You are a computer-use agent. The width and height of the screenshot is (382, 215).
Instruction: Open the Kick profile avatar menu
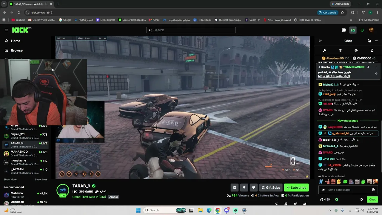(371, 30)
